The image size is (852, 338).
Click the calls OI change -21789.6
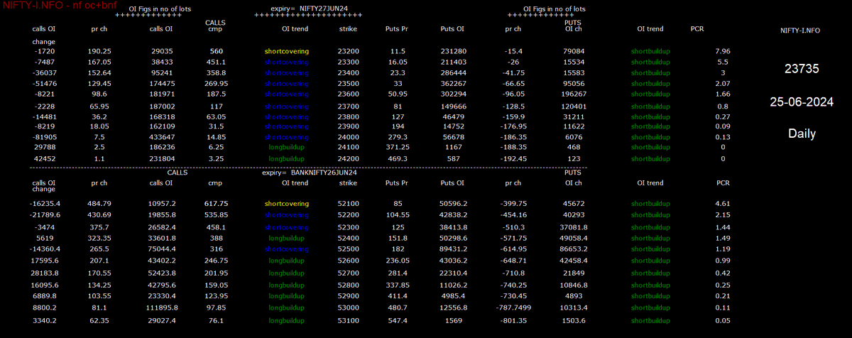[x=44, y=214]
